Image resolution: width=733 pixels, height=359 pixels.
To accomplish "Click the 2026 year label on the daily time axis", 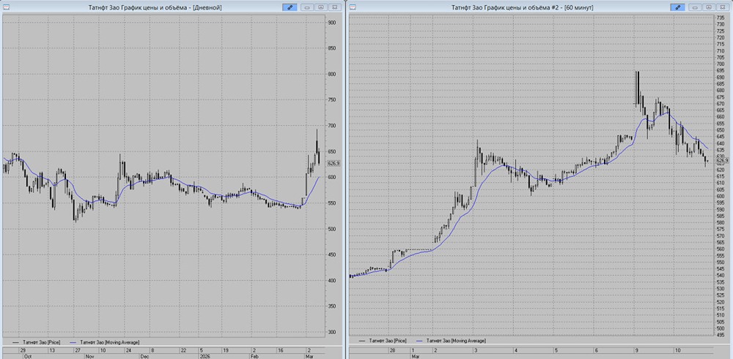I will [204, 356].
